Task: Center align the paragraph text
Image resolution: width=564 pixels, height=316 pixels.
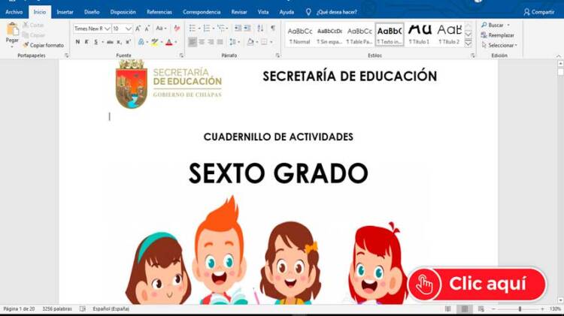Action: tap(202, 42)
